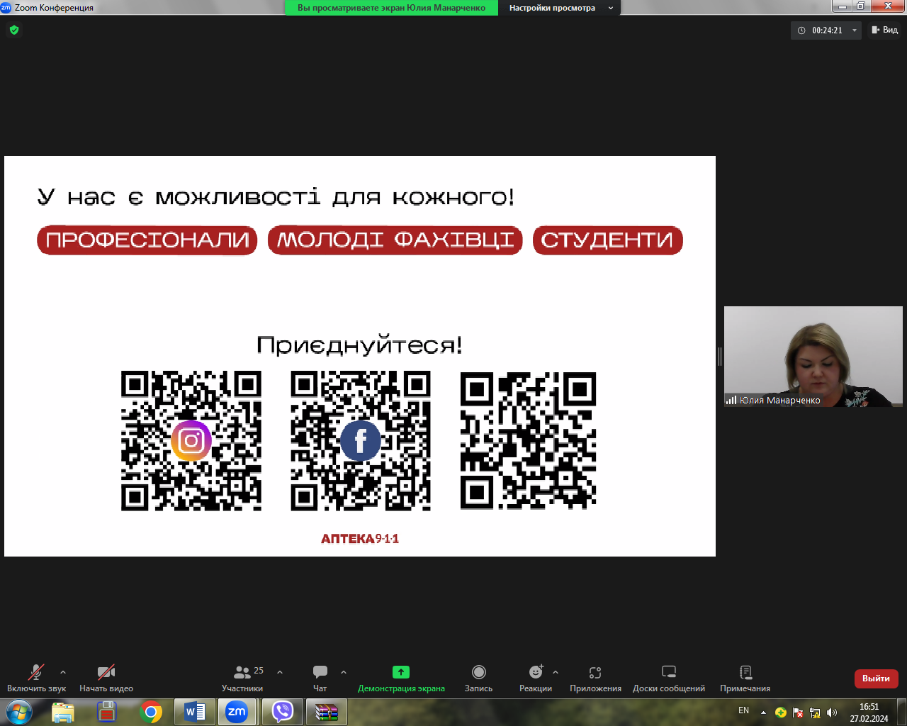Open Viber from the taskbar
The image size is (907, 726).
(x=283, y=711)
